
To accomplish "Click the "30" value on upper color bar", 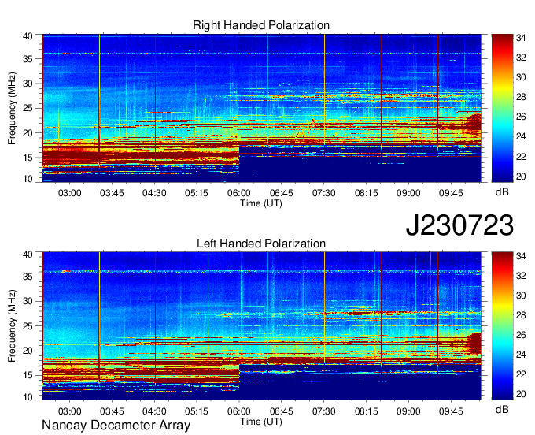I will 521,77.
